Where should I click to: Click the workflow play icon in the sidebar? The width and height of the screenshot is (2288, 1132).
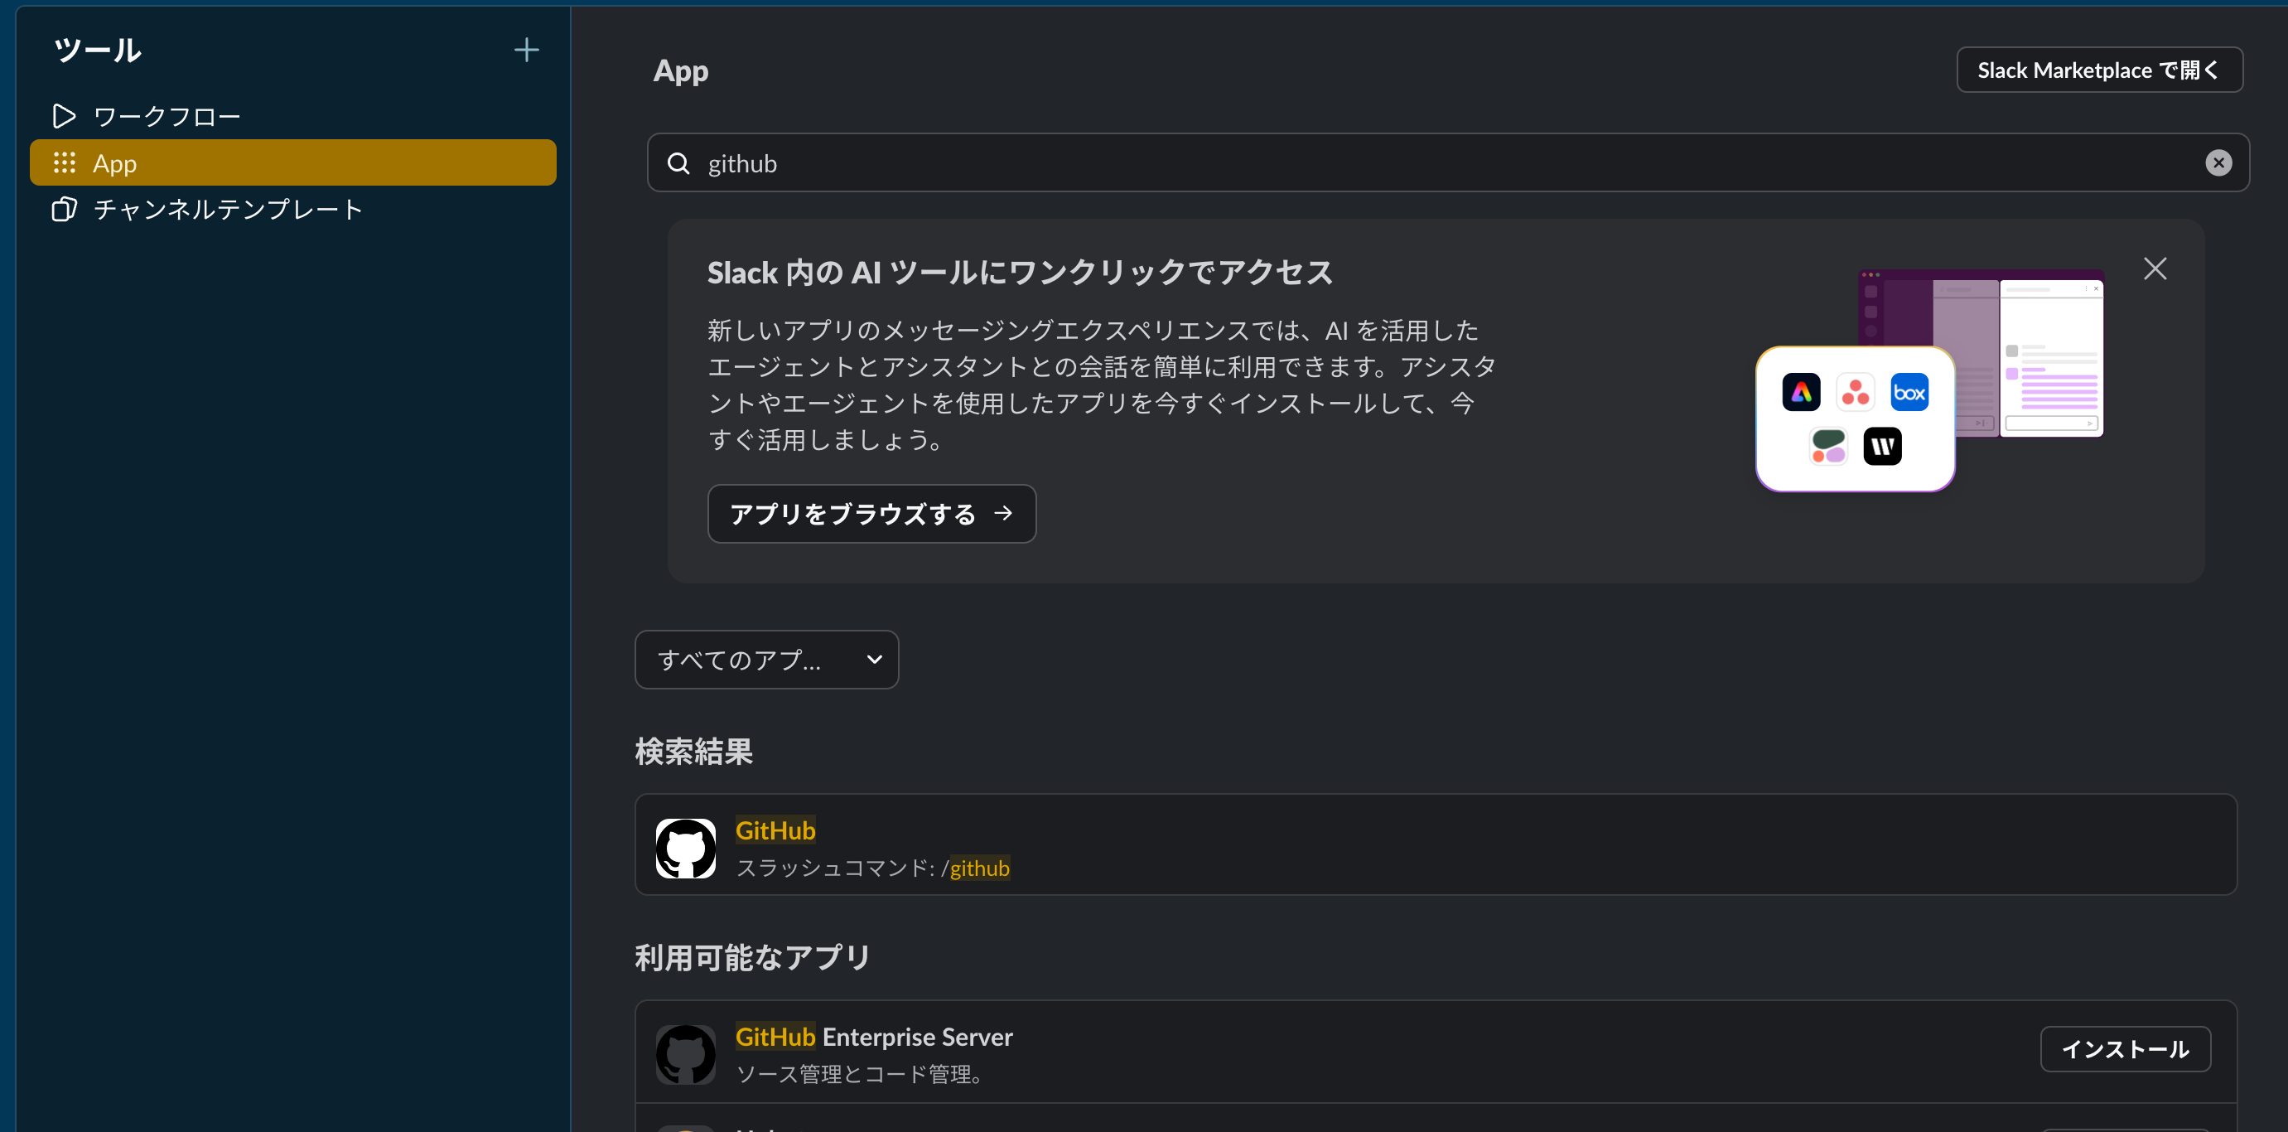point(63,115)
